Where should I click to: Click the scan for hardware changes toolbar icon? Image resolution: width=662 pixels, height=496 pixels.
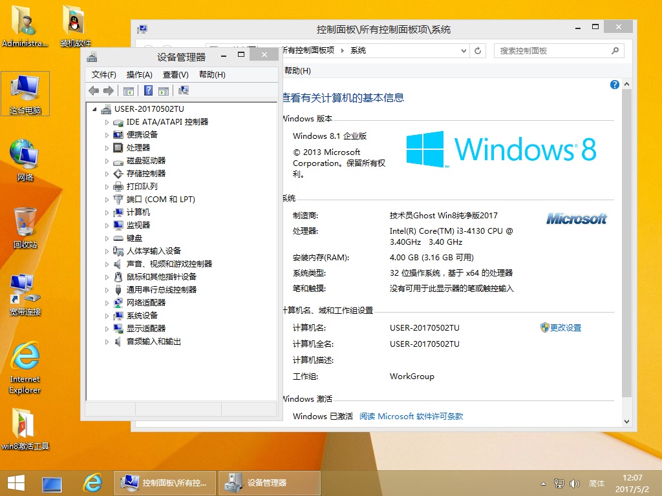click(x=184, y=91)
